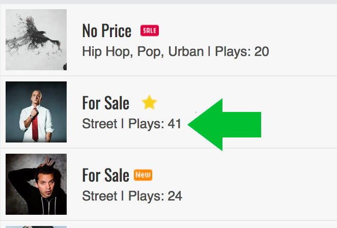Click the "Plays: 41" count
This screenshot has height=228, width=337.
point(155,124)
